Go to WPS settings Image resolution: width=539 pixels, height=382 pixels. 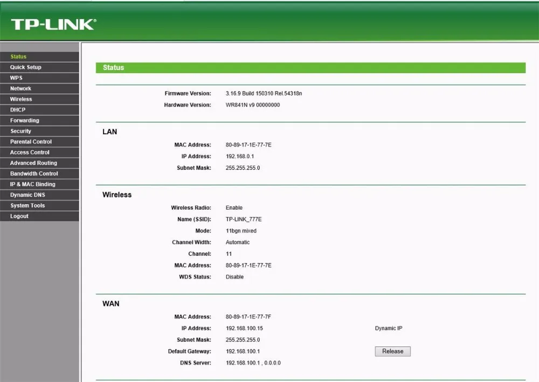39,78
